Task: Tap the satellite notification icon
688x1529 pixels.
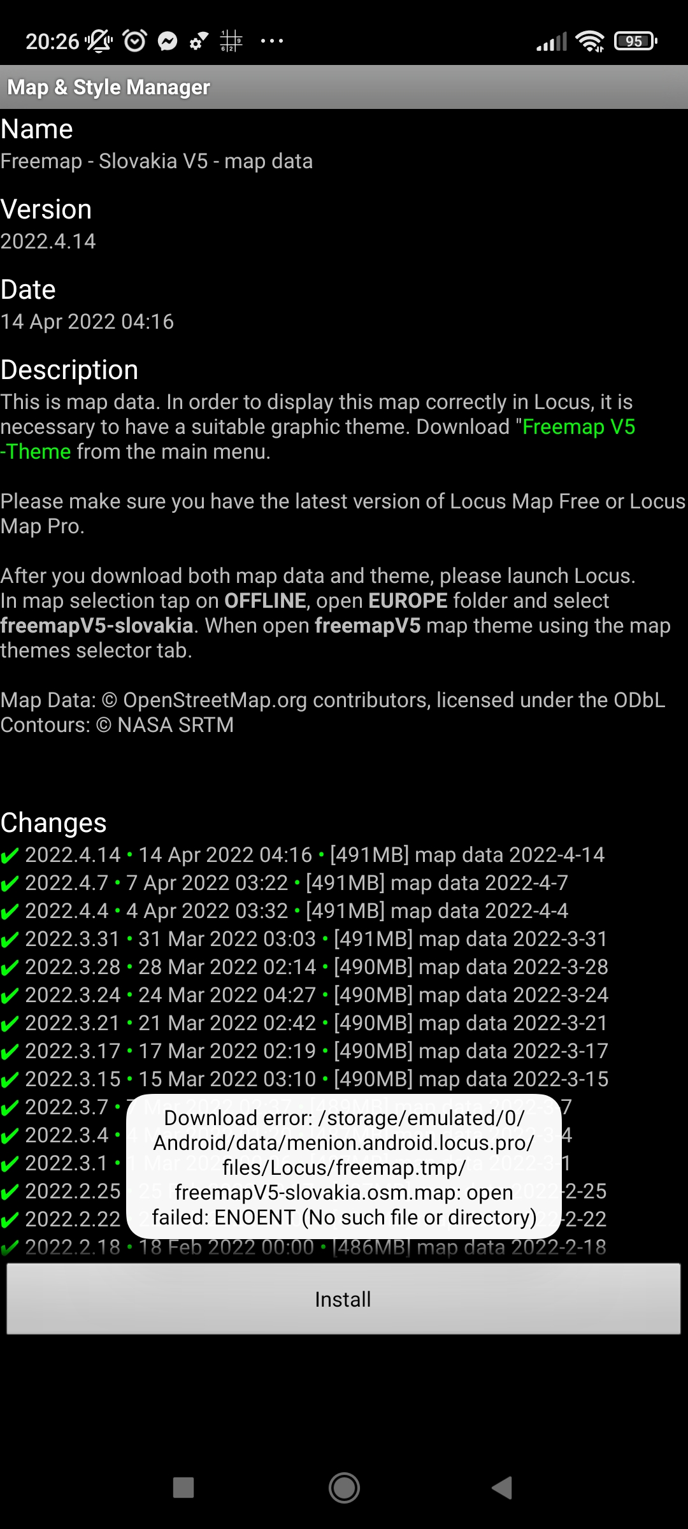Action: click(199, 41)
